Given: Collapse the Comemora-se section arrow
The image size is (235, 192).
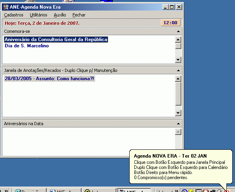Looking at the screenshot, I should 178,31.
